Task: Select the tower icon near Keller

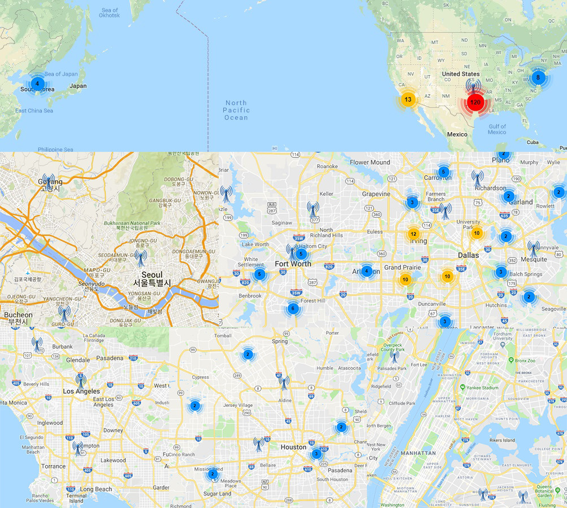Action: (313, 210)
